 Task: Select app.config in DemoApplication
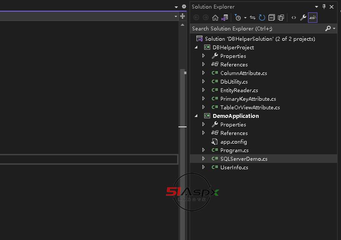click(233, 141)
